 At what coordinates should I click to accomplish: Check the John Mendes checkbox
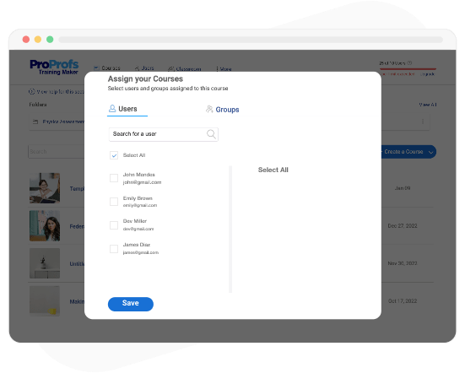pos(114,178)
